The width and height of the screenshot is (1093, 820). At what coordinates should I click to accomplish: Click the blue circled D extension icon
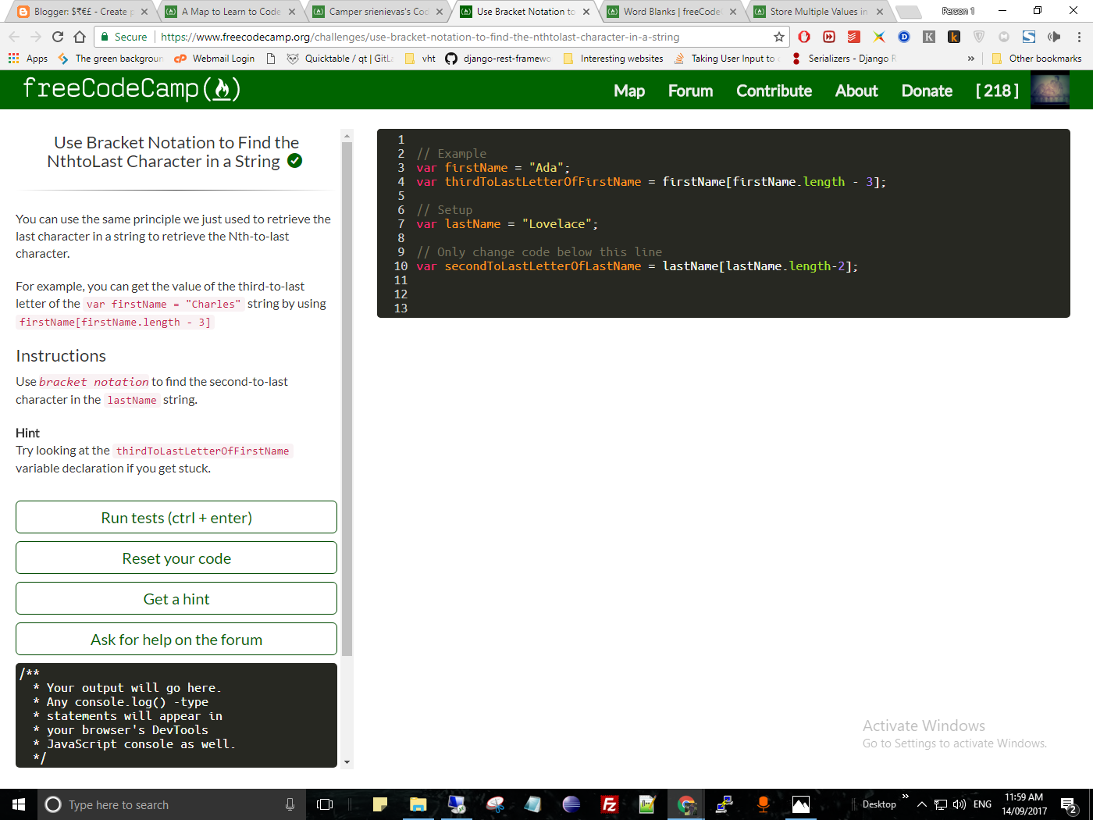904,37
